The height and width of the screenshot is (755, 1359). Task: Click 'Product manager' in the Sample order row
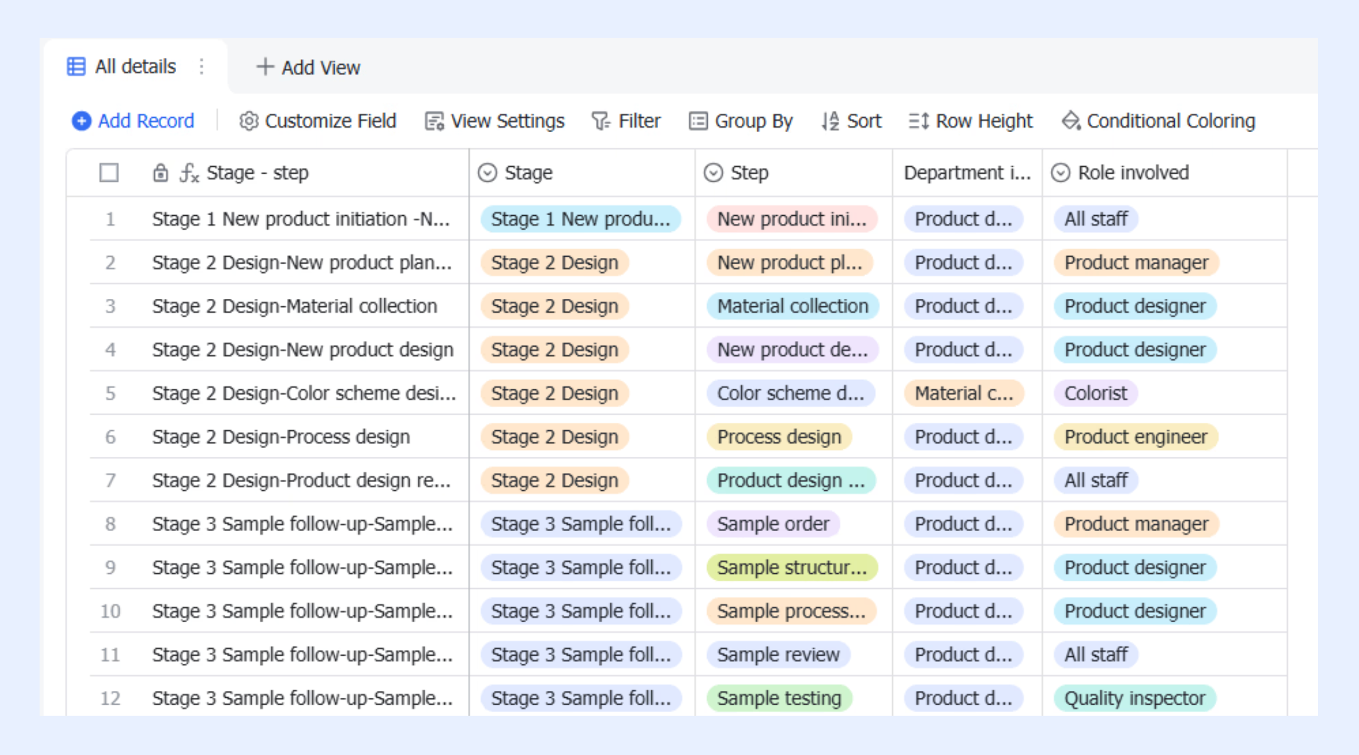(1136, 524)
